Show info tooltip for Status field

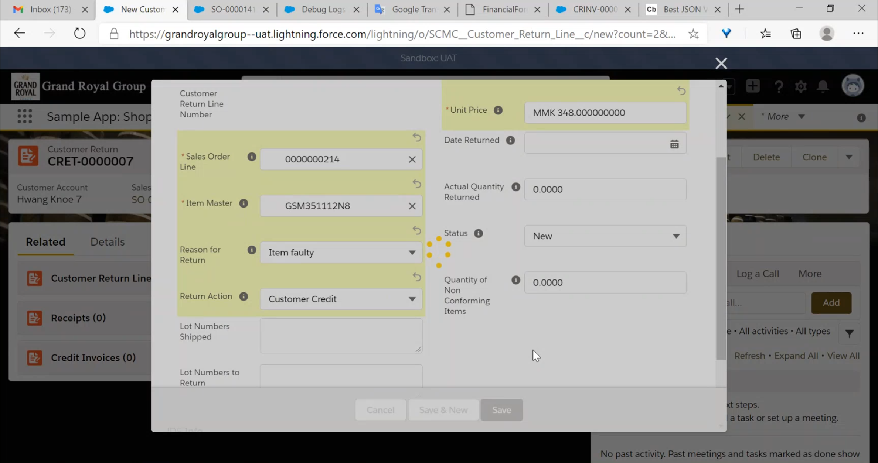[x=478, y=233]
